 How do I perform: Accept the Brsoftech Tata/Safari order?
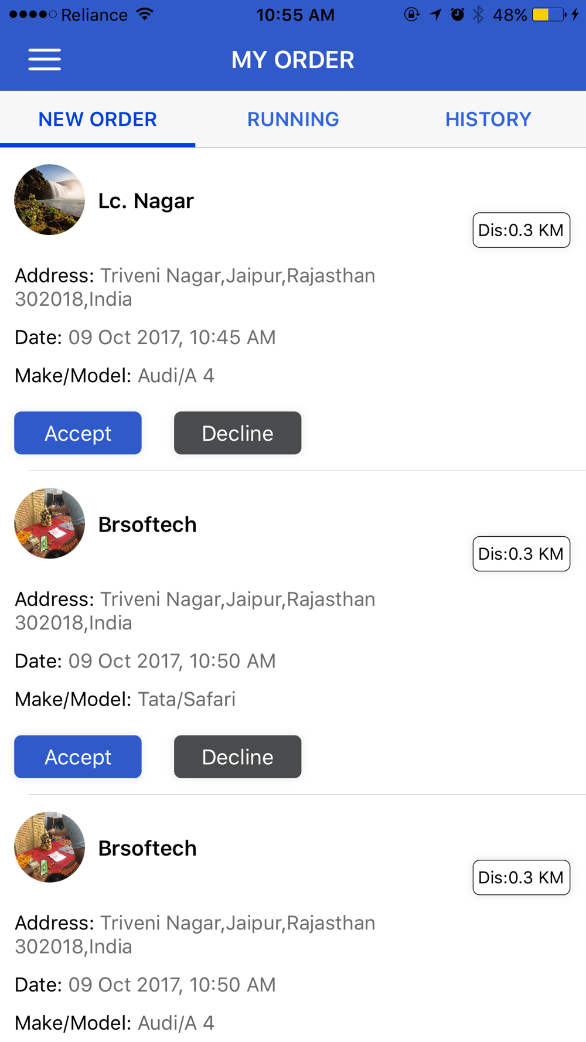click(x=78, y=757)
